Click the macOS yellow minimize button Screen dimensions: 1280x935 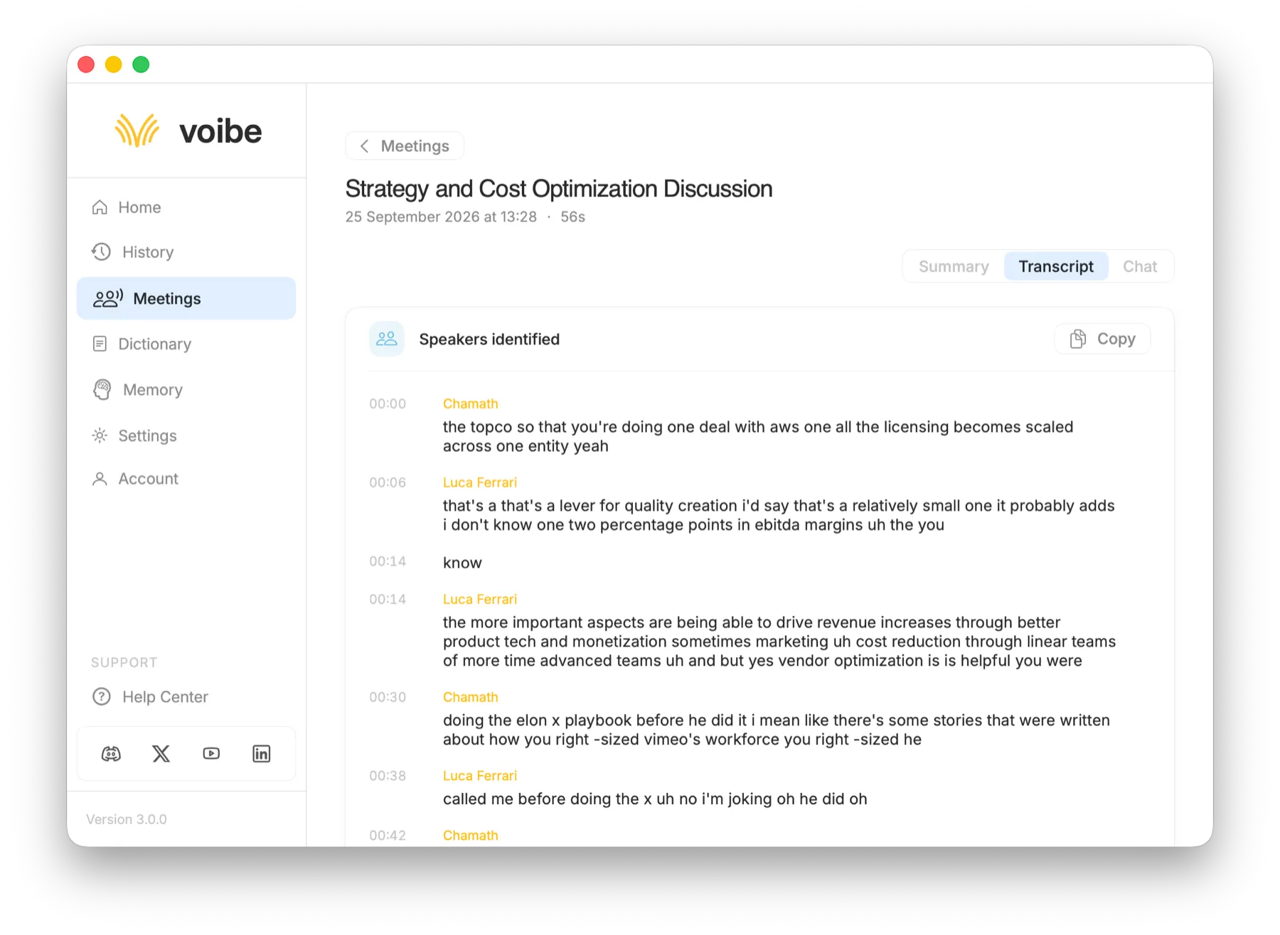point(113,65)
